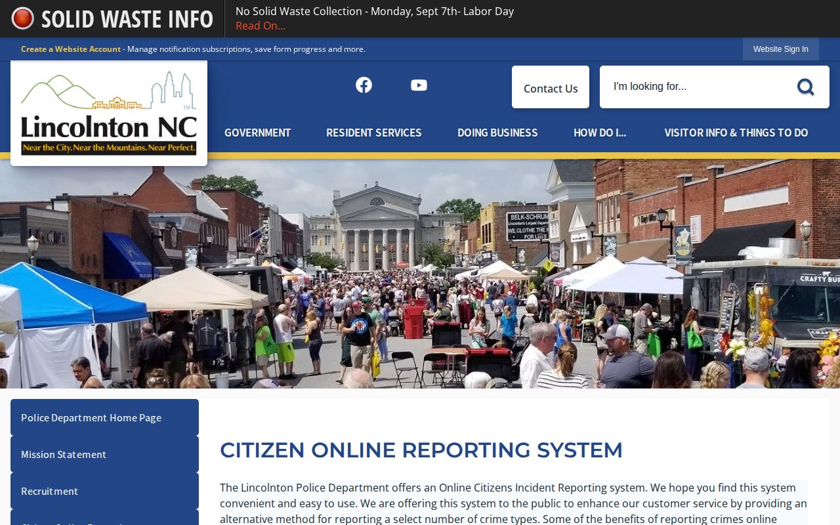Screen dimensions: 840x525
Task: Open Visitor Info & Things To Do menu
Action: pos(736,133)
